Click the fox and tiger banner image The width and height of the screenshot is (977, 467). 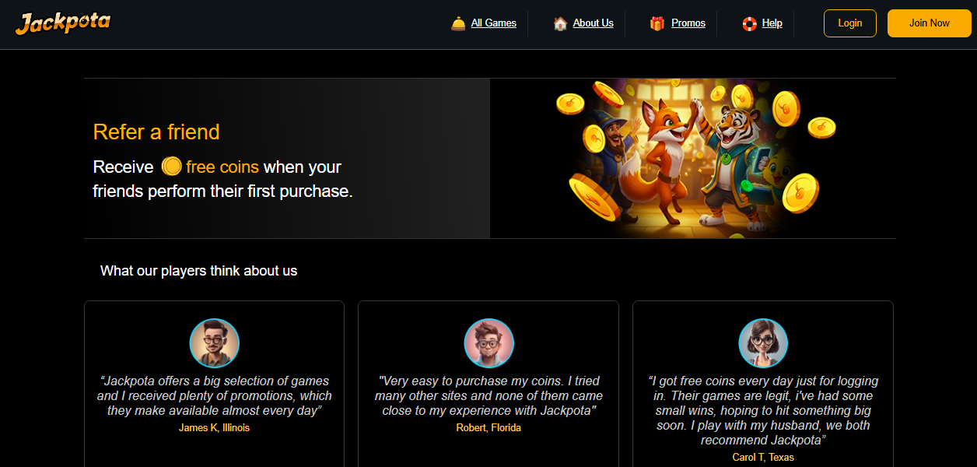[x=693, y=158]
